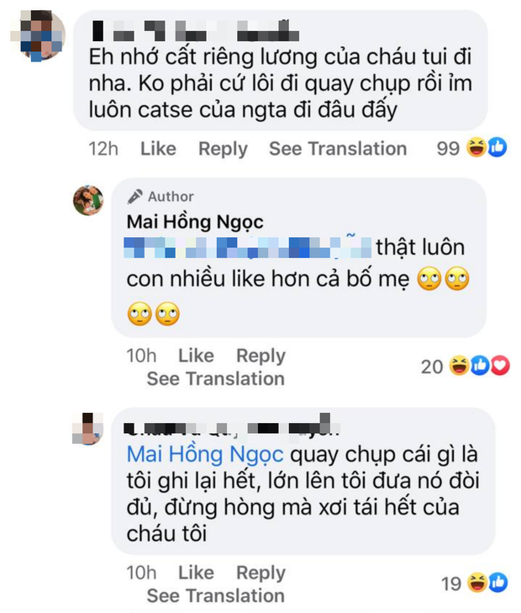Like the last comment mentioning Mai Hồng Ngọc
Viewport: 521px width, 613px height.
[x=196, y=573]
